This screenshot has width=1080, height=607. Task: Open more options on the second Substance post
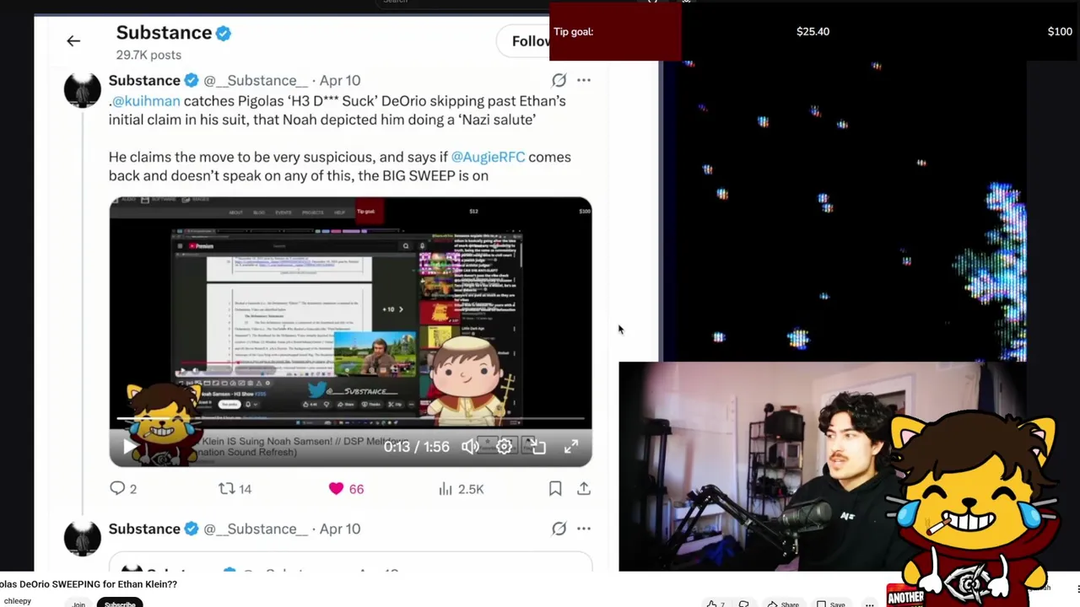click(x=584, y=529)
